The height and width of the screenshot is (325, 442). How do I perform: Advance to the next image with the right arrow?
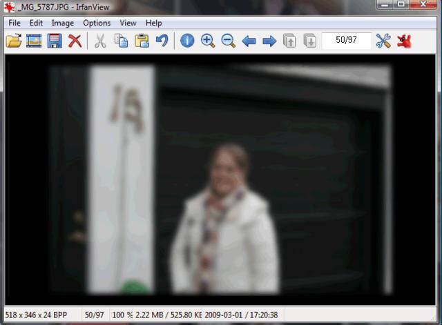pos(269,41)
